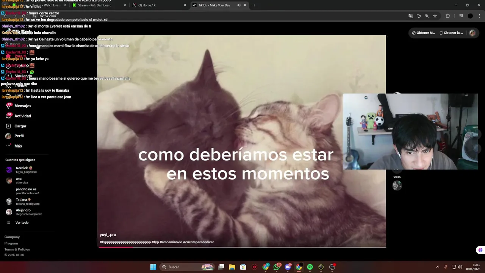Expand the Company footer section
The width and height of the screenshot is (485, 273).
click(x=12, y=237)
